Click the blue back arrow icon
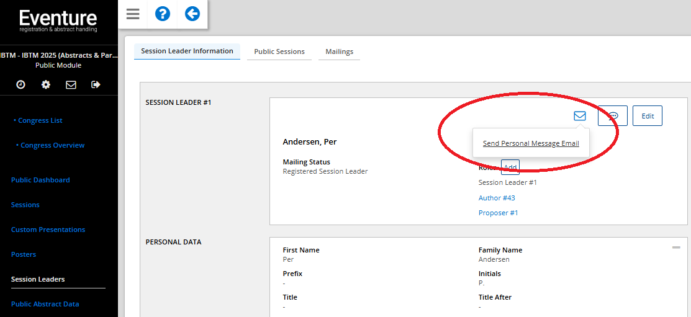The width and height of the screenshot is (691, 317). coord(192,14)
